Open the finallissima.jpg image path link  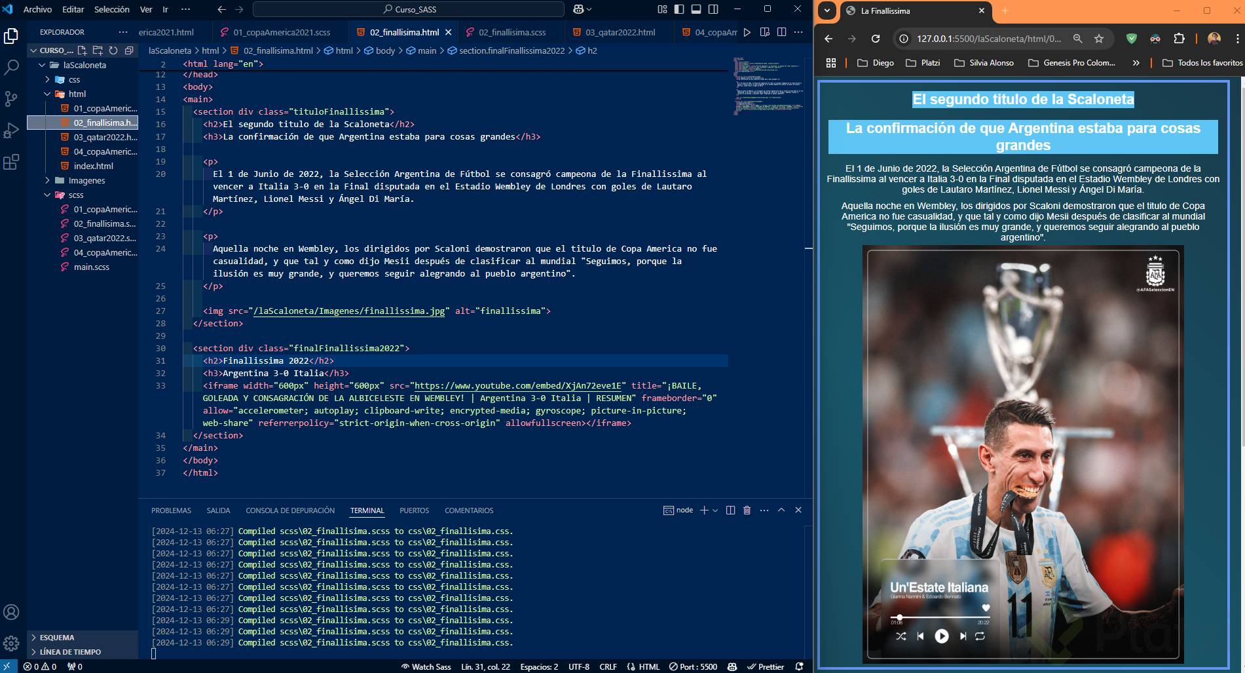pyautogui.click(x=349, y=311)
